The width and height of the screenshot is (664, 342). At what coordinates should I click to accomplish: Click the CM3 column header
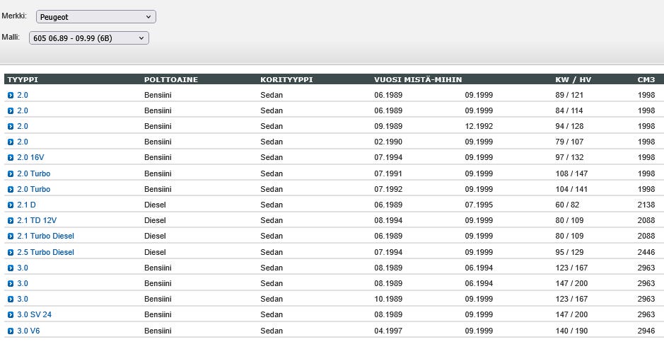[x=646, y=79]
